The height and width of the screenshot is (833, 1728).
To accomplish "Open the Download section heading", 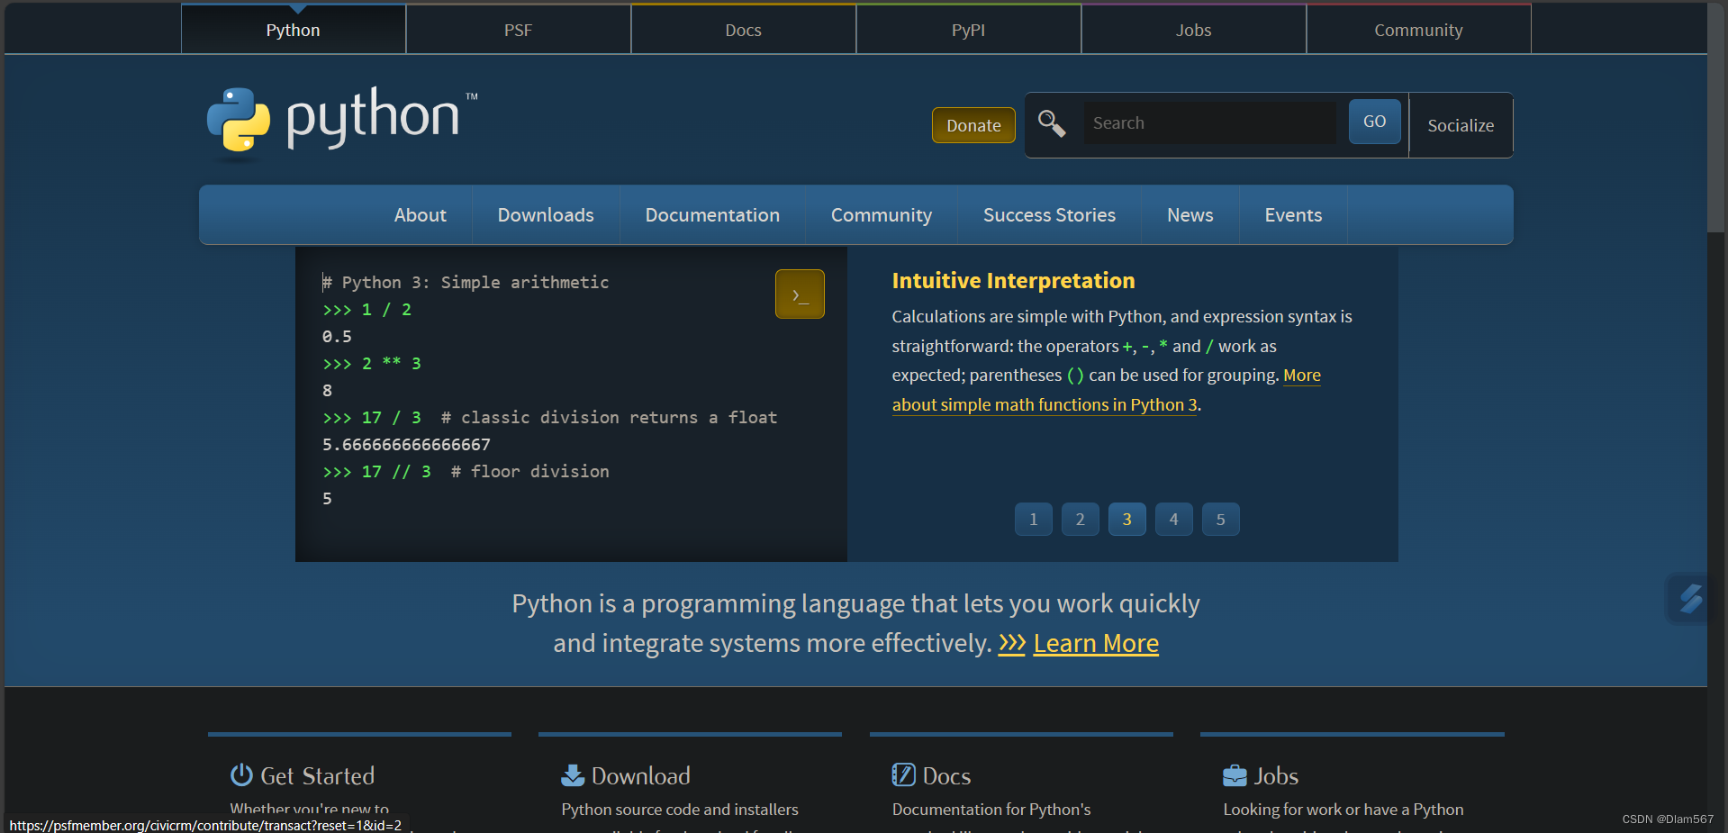I will [x=641, y=775].
